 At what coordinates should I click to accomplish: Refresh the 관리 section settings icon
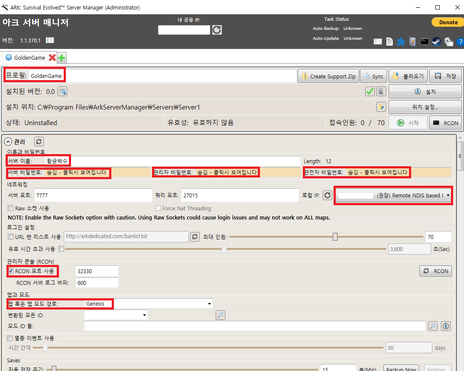pos(39,142)
